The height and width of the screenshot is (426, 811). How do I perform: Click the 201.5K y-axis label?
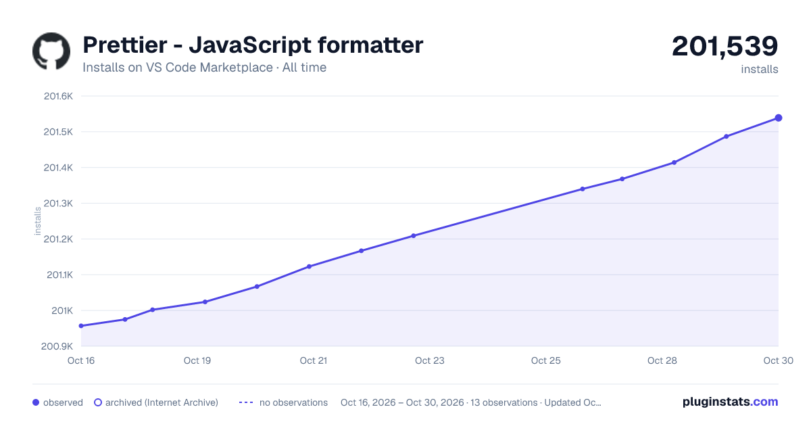point(58,132)
